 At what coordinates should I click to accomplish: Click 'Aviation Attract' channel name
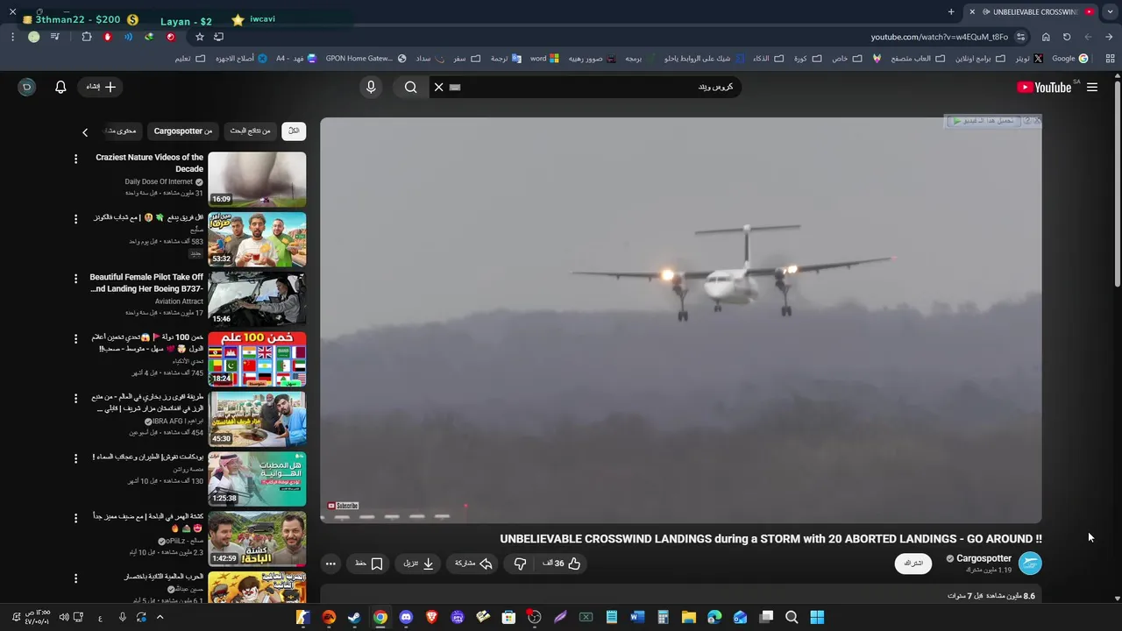[179, 301]
